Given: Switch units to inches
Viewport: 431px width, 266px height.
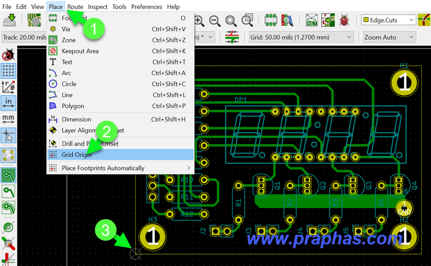Looking at the screenshot, I should coord(9,103).
